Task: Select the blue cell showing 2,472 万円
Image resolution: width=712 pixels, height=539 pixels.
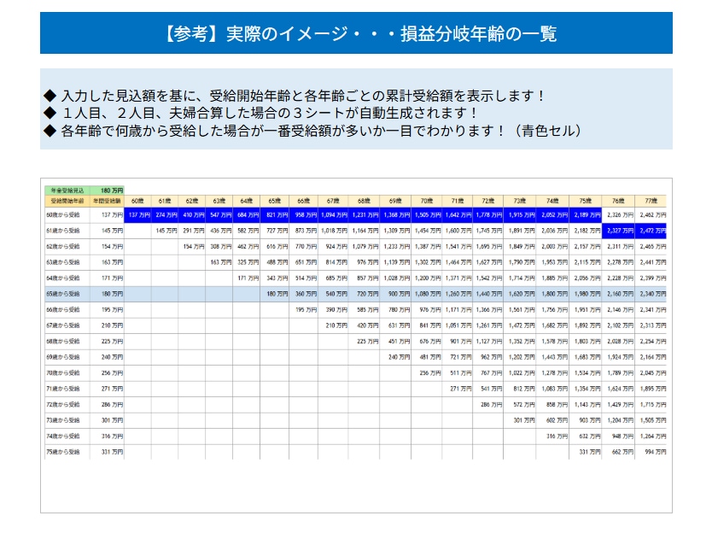Action: tap(651, 231)
